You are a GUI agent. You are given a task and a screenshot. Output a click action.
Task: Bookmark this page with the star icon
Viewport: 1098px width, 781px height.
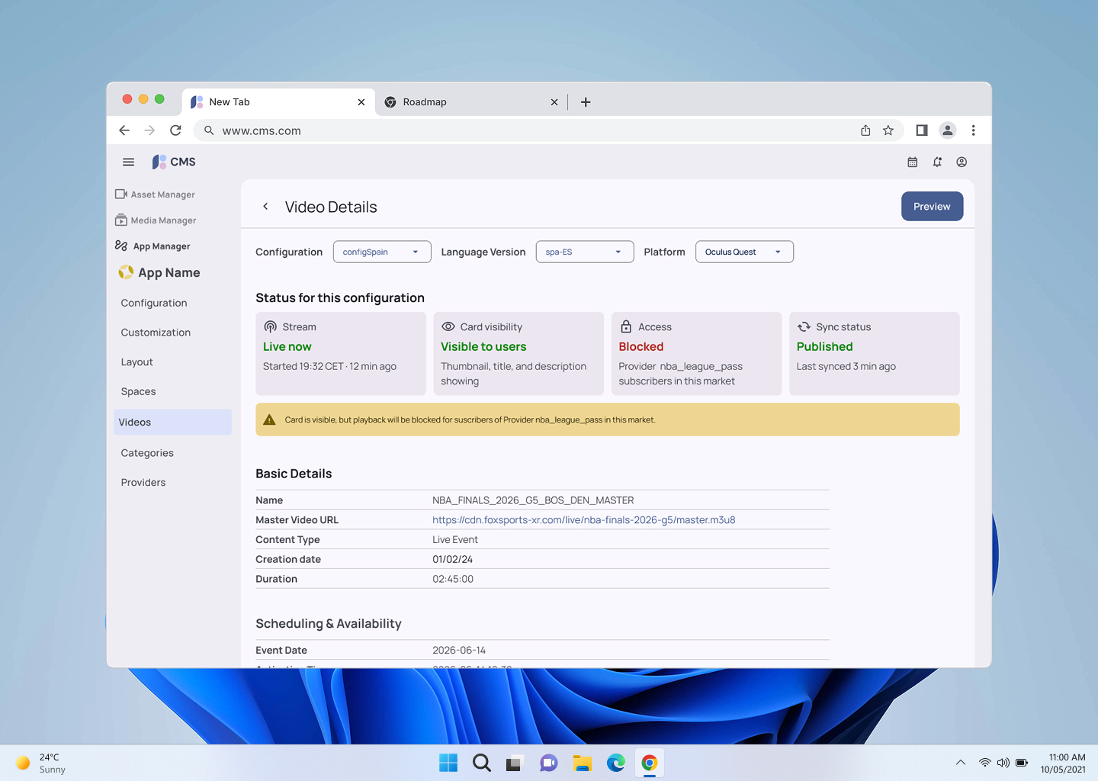(x=888, y=130)
